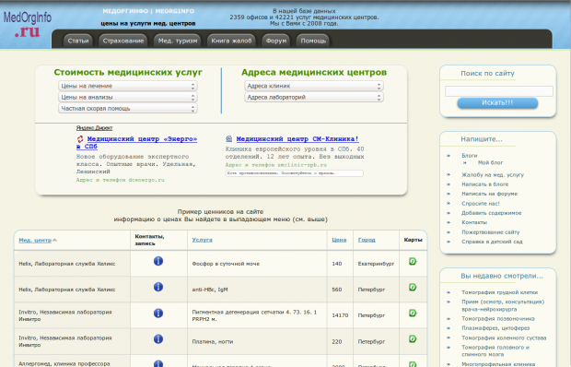Click Написать в блоге link
The height and width of the screenshot is (367, 571).
[485, 184]
